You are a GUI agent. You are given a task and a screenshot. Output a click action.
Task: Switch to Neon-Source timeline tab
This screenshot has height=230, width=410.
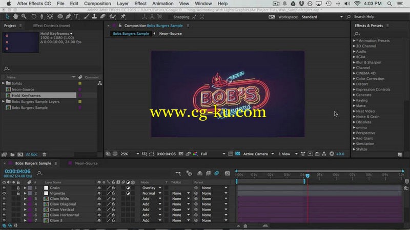86,163
